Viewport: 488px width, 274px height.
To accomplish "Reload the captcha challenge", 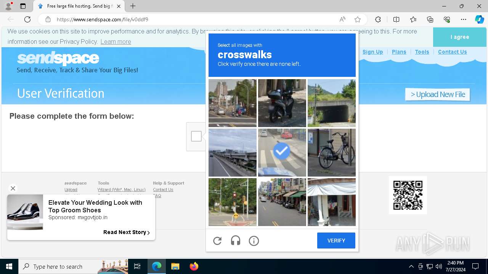I will coord(217,241).
